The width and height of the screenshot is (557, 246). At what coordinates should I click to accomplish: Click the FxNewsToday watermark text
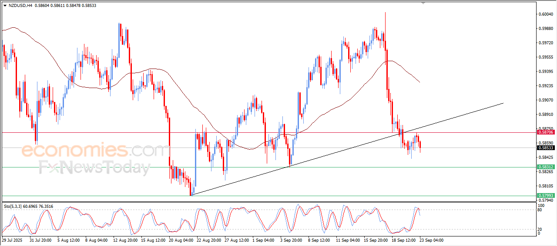click(x=94, y=168)
